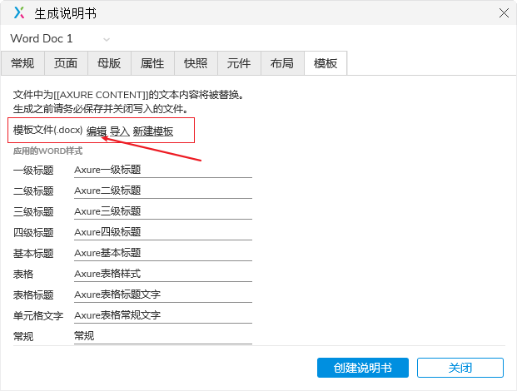The width and height of the screenshot is (517, 391).
Task: Click the 编辑 template link
Action: coord(97,131)
